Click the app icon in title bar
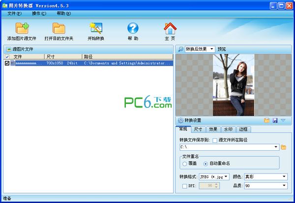 (5, 5)
